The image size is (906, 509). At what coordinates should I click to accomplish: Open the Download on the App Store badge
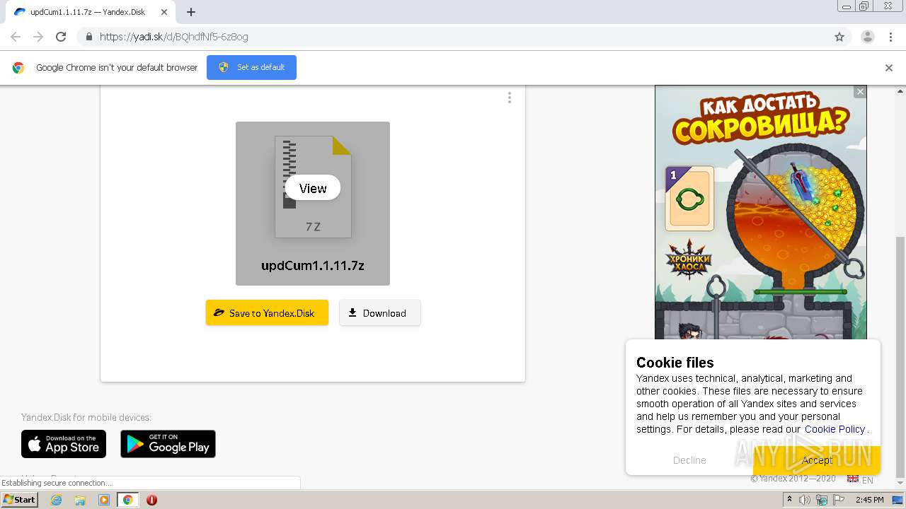(x=64, y=444)
